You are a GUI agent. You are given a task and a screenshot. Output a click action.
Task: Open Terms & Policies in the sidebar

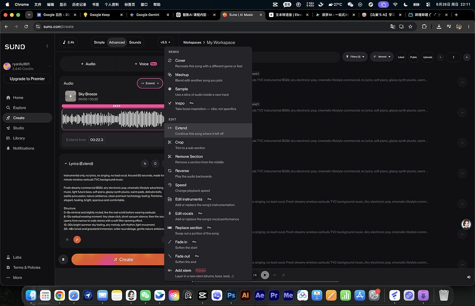point(26,268)
